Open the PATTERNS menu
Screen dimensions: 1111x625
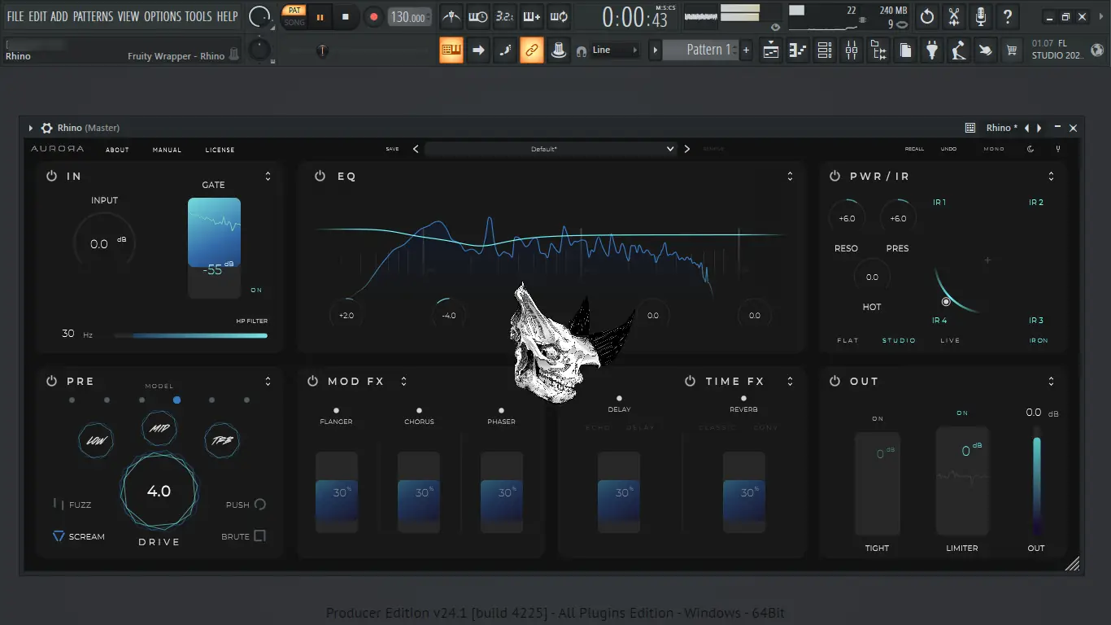tap(94, 16)
